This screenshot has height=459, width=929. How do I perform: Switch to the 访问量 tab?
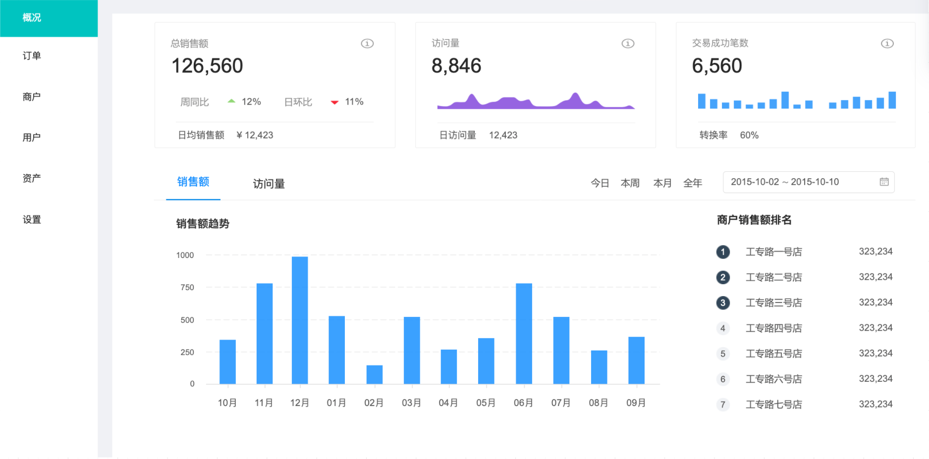(x=269, y=184)
